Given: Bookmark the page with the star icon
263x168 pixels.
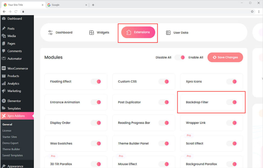Looking at the screenshot, I should [x=252, y=12].
